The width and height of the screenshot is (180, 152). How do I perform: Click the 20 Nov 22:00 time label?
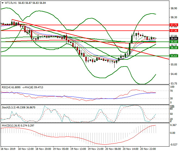148,149
